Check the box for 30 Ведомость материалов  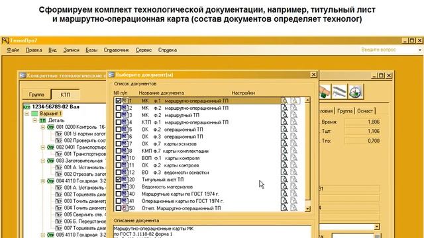pos(118,186)
